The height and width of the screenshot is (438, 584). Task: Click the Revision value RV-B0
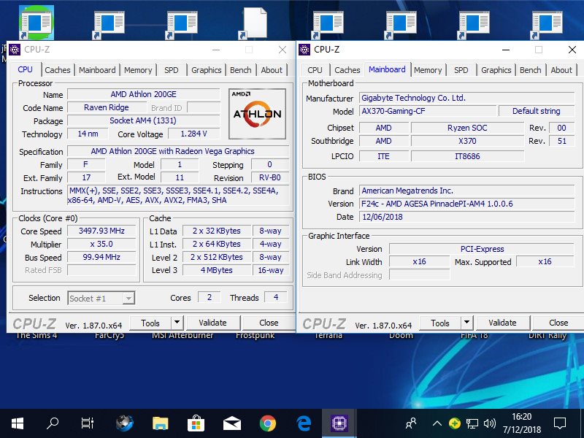270,177
